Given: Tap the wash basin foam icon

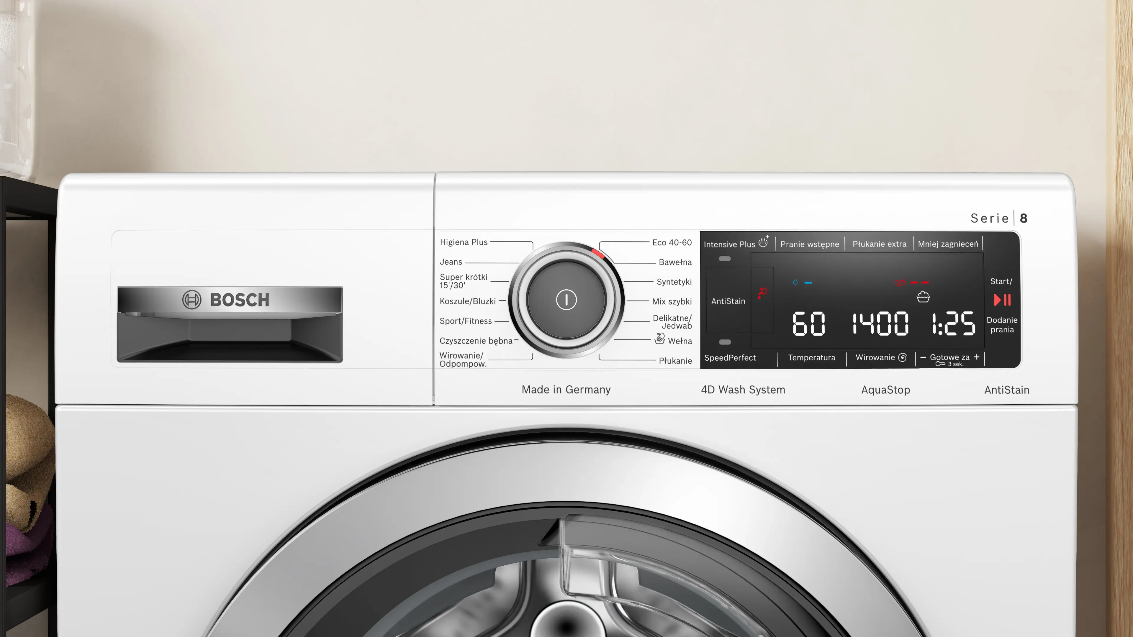Looking at the screenshot, I should 923,298.
